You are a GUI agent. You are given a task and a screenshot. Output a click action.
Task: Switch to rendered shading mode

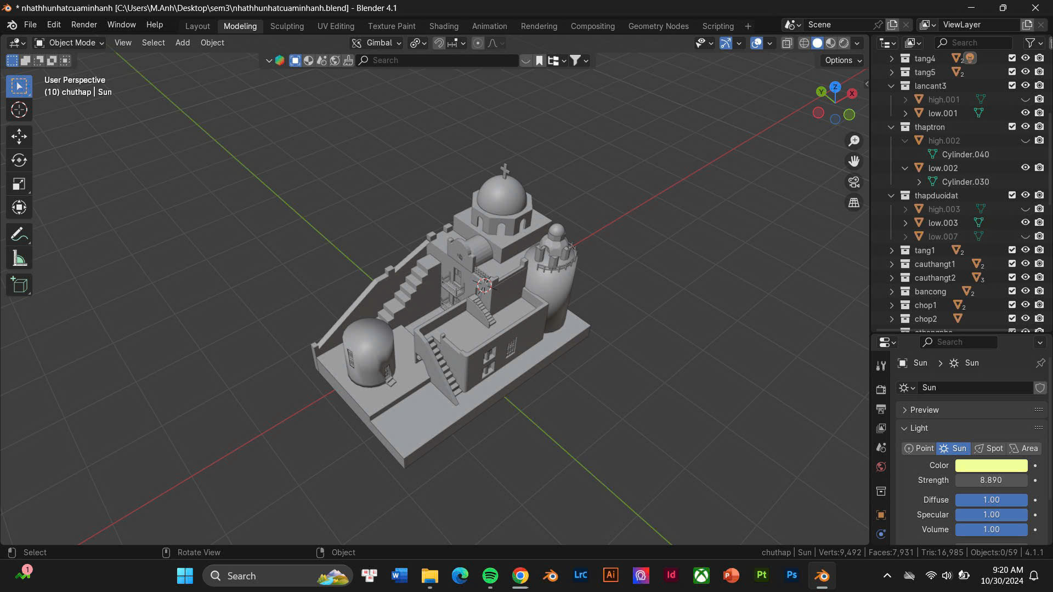click(844, 43)
